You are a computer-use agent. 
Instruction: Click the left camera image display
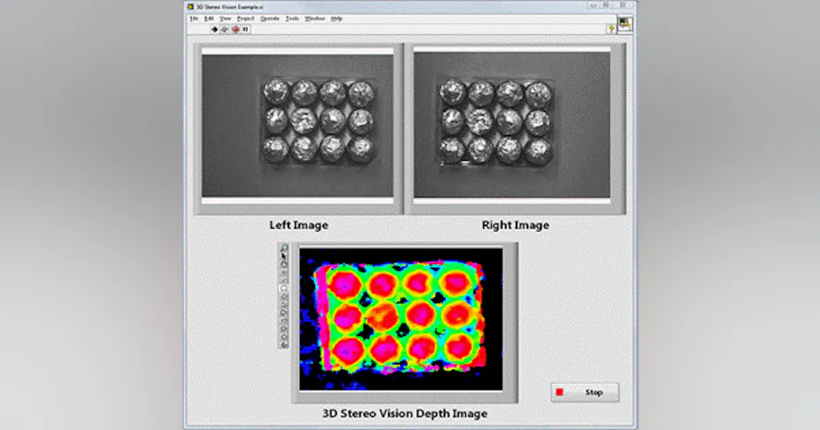(297, 126)
